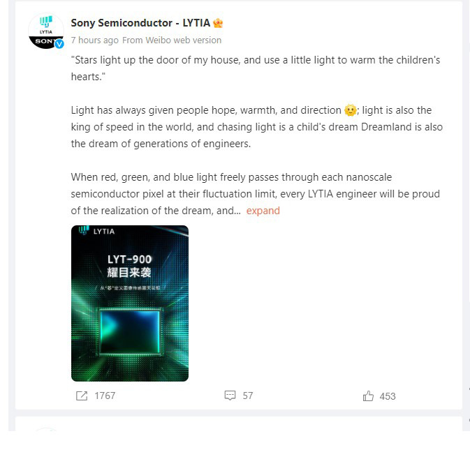Click 'From Weibo web version' source text
This screenshot has height=459, width=470.
pos(172,40)
